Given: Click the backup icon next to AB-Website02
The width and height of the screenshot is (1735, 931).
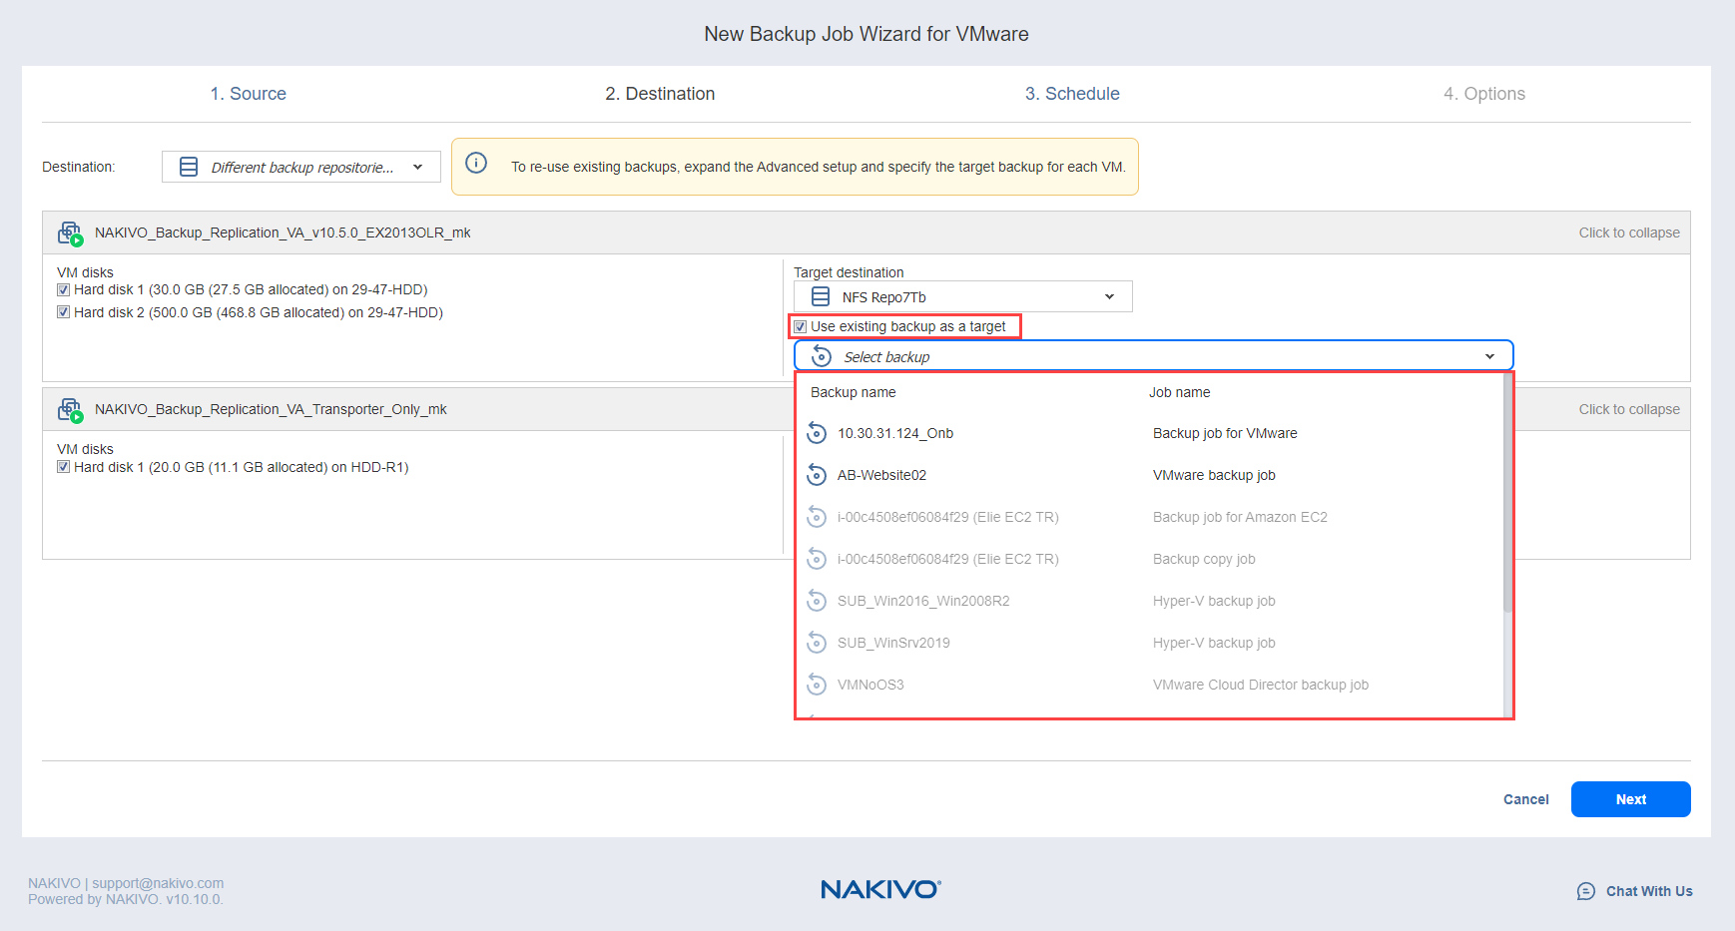Looking at the screenshot, I should click(817, 475).
